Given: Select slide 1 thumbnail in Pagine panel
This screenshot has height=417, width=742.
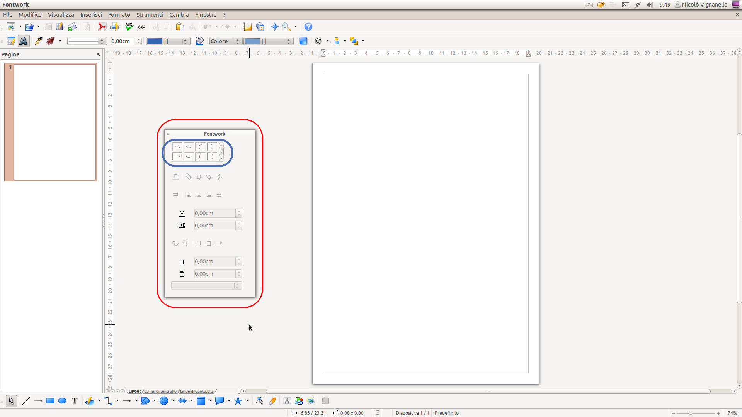Looking at the screenshot, I should click(55, 122).
